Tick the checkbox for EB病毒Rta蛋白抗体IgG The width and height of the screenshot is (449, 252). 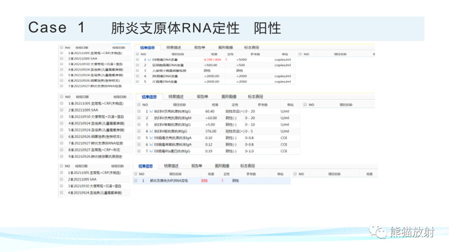click(x=139, y=151)
